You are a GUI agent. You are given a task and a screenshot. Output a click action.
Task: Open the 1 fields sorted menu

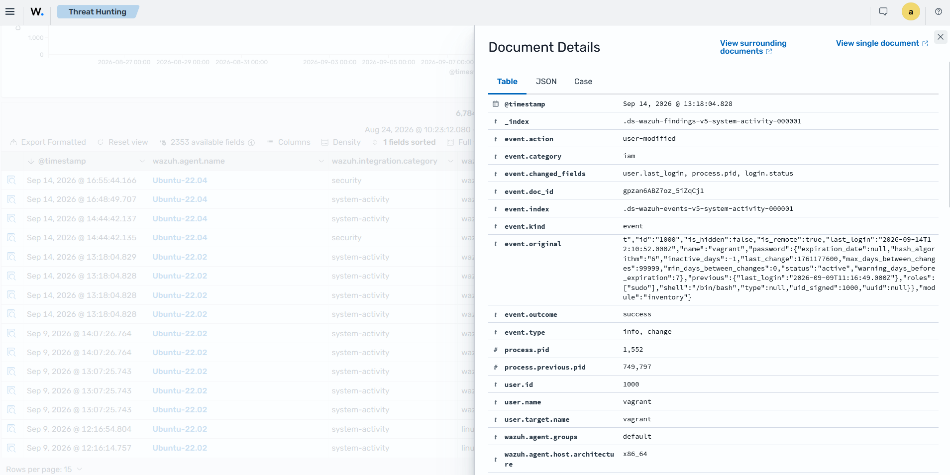point(404,142)
